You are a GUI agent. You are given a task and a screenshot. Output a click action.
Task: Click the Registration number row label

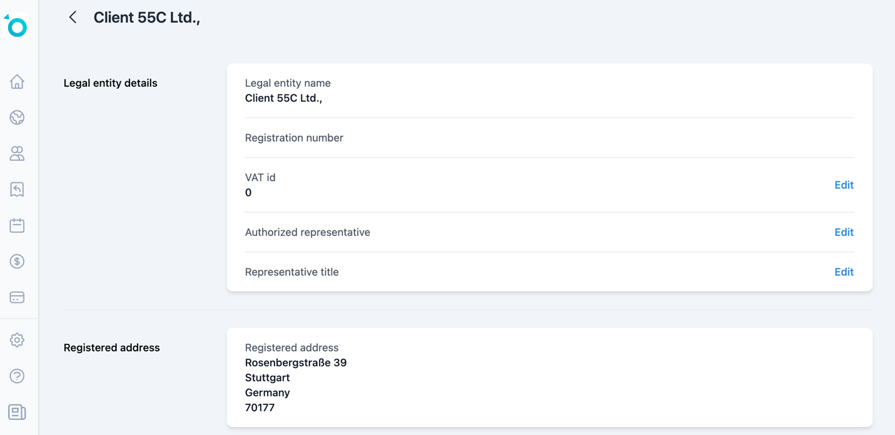click(x=294, y=138)
